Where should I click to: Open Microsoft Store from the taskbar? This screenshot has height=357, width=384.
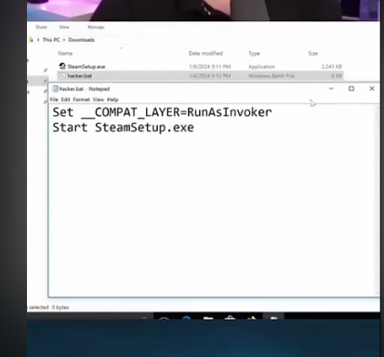tap(230, 318)
